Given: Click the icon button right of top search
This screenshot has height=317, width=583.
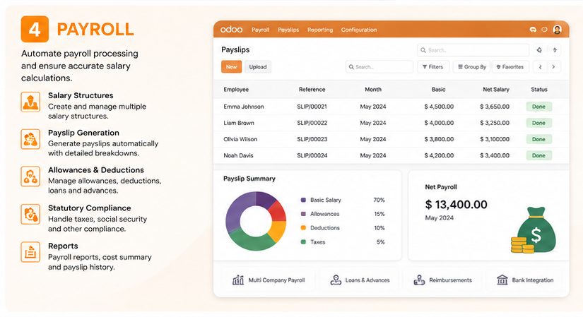Looking at the screenshot, I should (539, 50).
